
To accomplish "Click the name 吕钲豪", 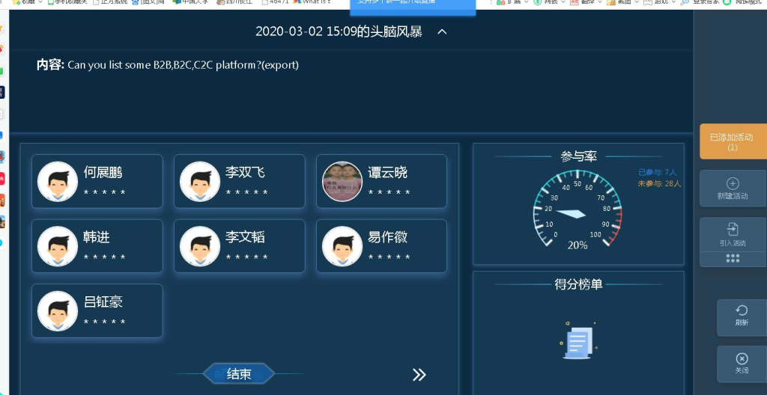I will coord(103,302).
